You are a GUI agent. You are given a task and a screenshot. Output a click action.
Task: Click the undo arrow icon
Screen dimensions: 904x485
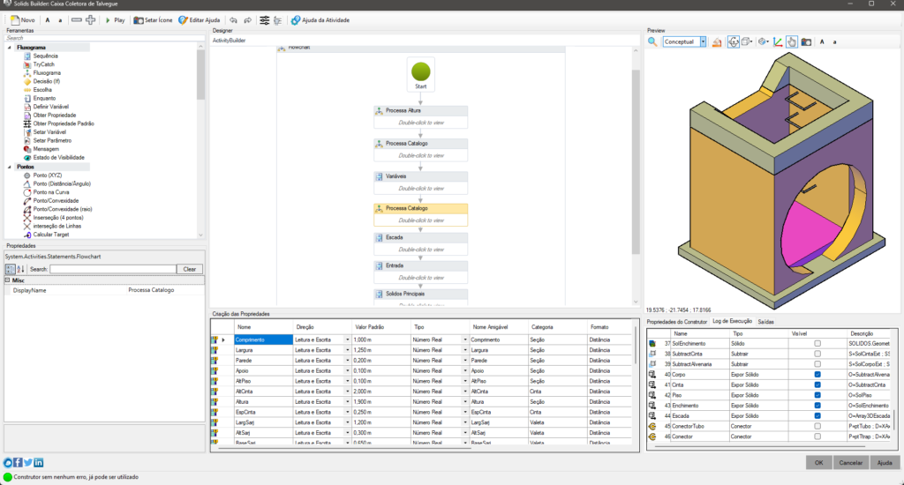click(x=233, y=20)
